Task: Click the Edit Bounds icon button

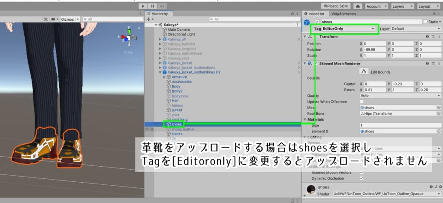Action: coord(364,72)
